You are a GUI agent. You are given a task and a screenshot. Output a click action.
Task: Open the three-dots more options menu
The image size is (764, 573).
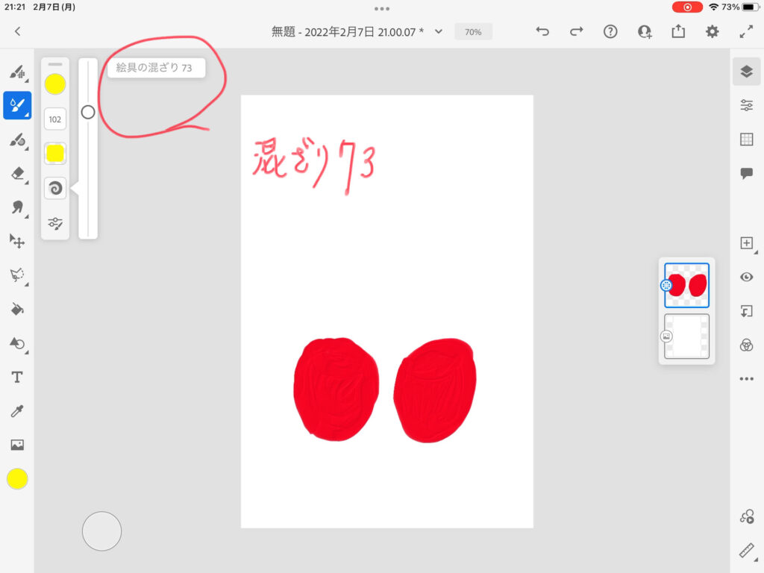tap(746, 379)
